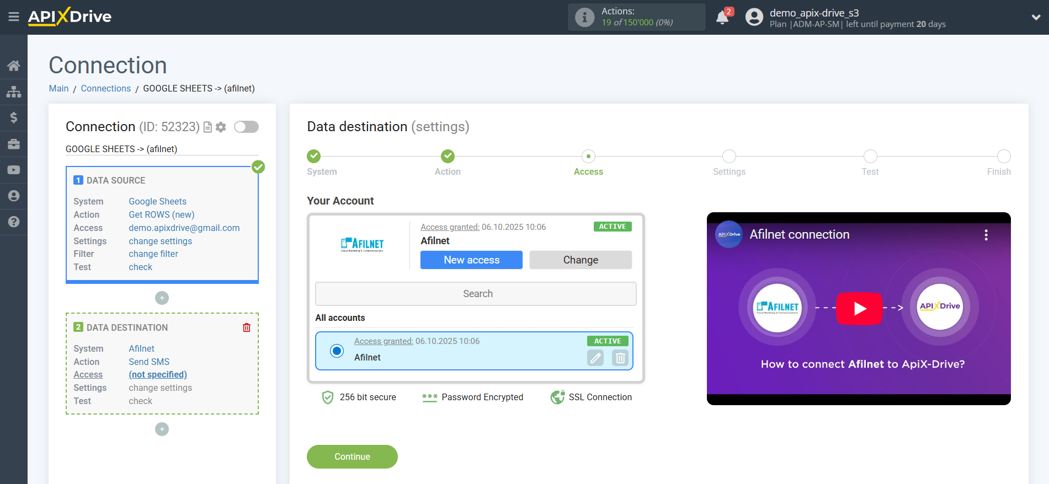The width and height of the screenshot is (1049, 484).
Task: Toggle the connection enable switch
Action: click(x=246, y=127)
